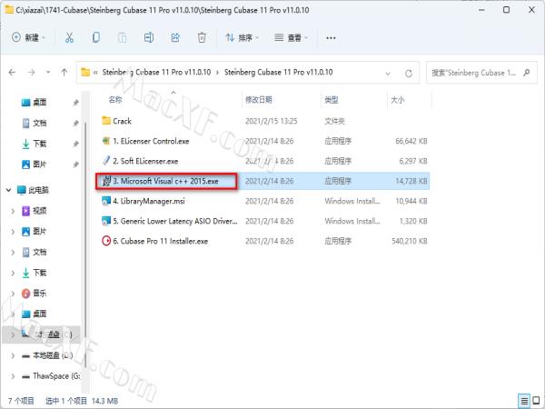Click status bar text 7 个项目
Image resolution: width=545 pixels, height=409 pixels.
coord(21,401)
